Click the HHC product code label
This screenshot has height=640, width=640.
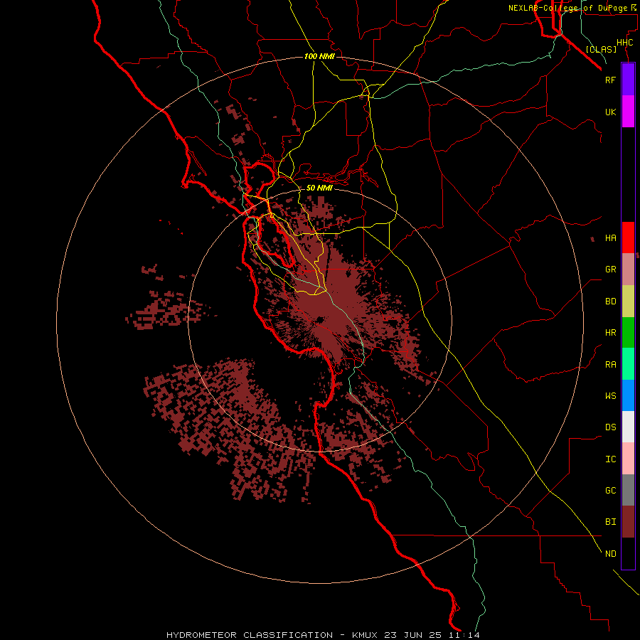pos(624,43)
